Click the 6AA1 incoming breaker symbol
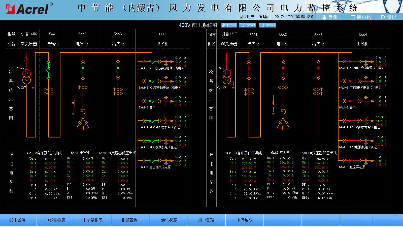Screen dimensions: 403x227 click(249, 70)
